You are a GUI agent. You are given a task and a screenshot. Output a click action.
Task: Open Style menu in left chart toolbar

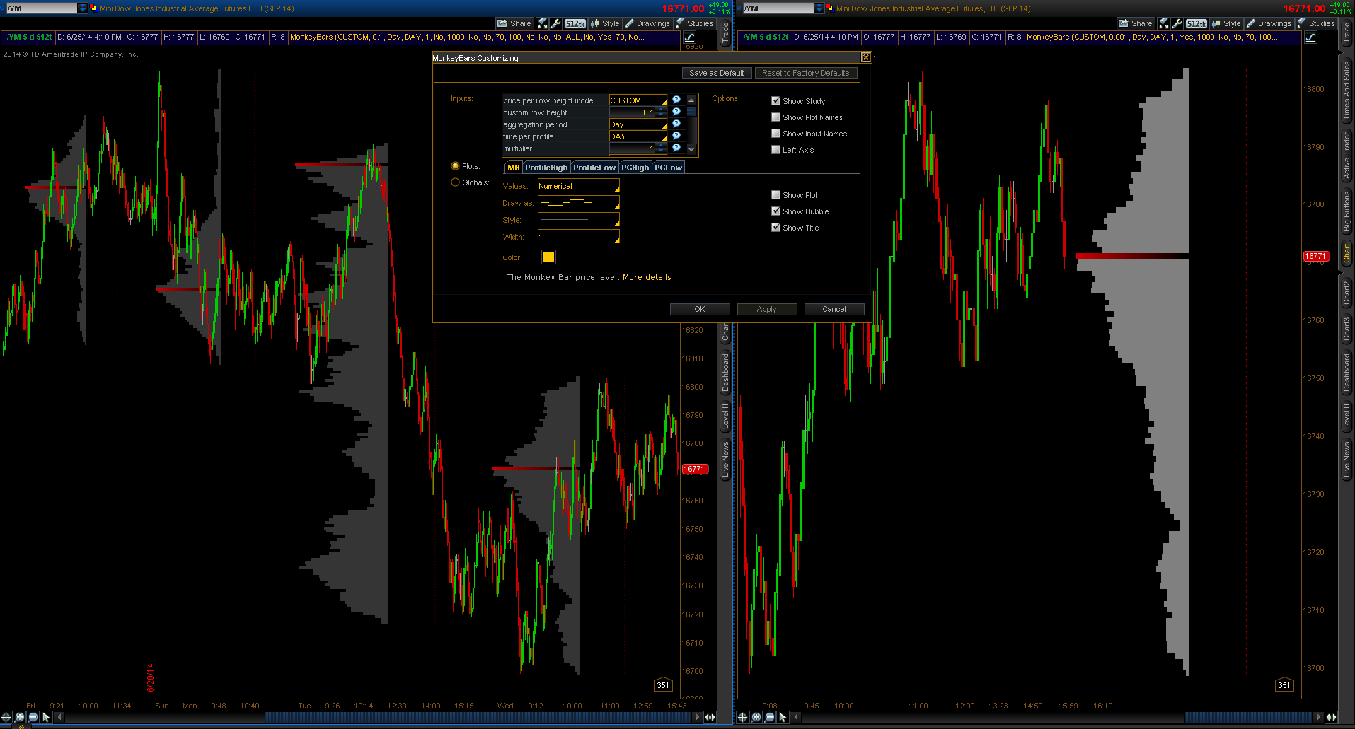tap(605, 23)
